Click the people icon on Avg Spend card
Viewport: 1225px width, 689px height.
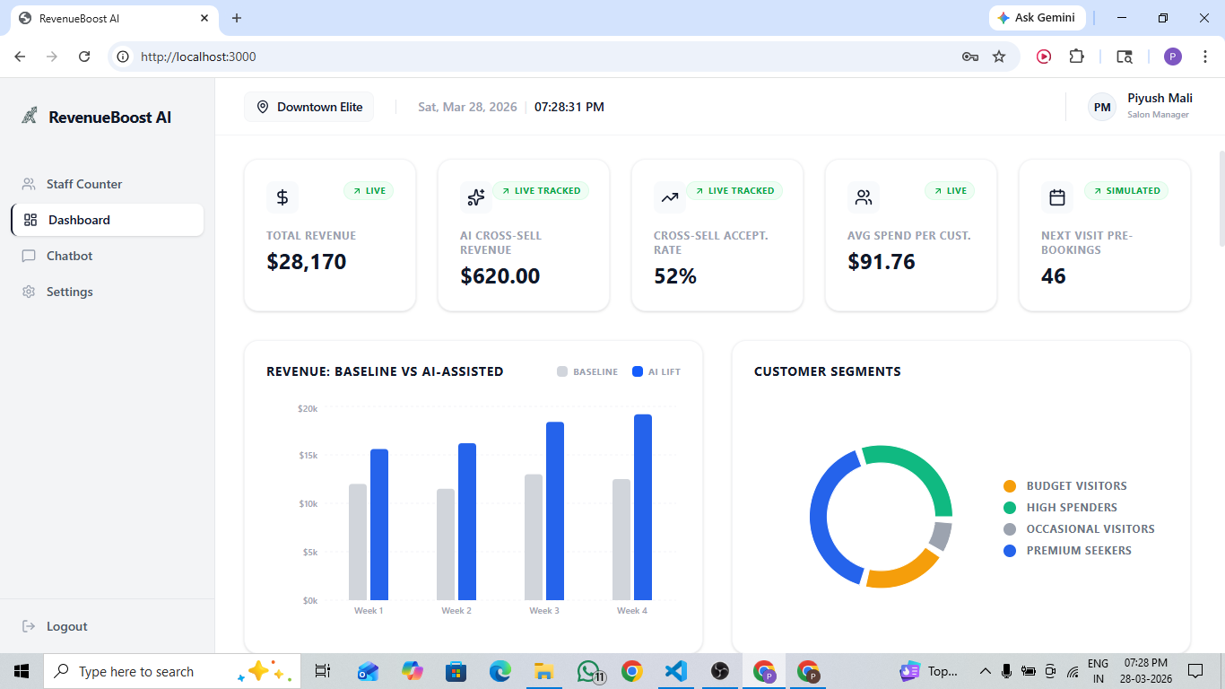tap(864, 197)
